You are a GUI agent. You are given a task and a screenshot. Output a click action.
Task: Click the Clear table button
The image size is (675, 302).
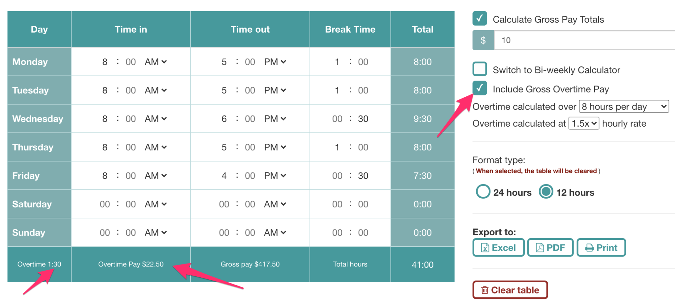click(510, 290)
